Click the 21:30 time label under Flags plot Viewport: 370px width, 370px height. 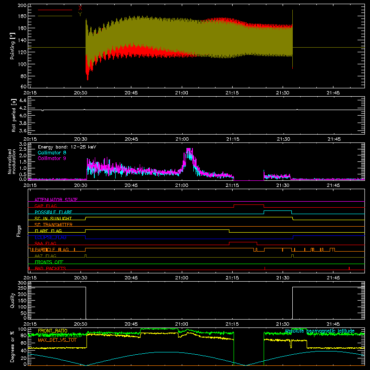pyautogui.click(x=283, y=278)
